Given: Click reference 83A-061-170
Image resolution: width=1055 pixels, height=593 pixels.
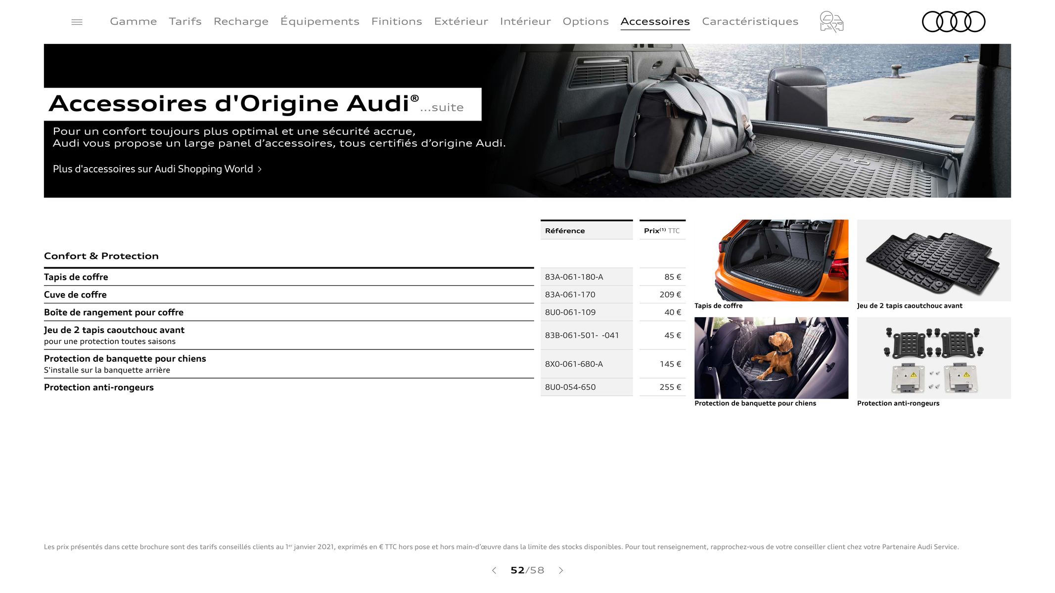Looking at the screenshot, I should [570, 295].
